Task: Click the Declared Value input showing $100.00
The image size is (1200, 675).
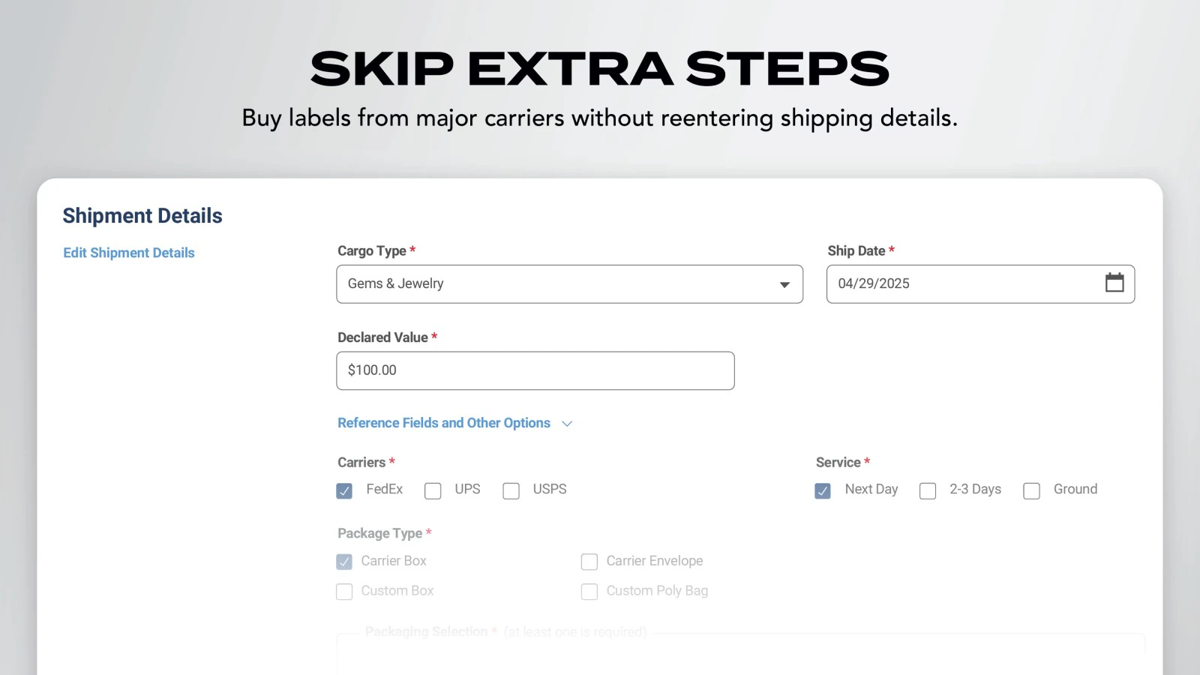Action: [x=535, y=370]
